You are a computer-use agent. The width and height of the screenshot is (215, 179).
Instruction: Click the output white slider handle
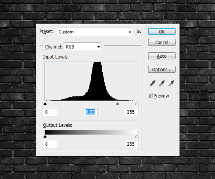137,137
